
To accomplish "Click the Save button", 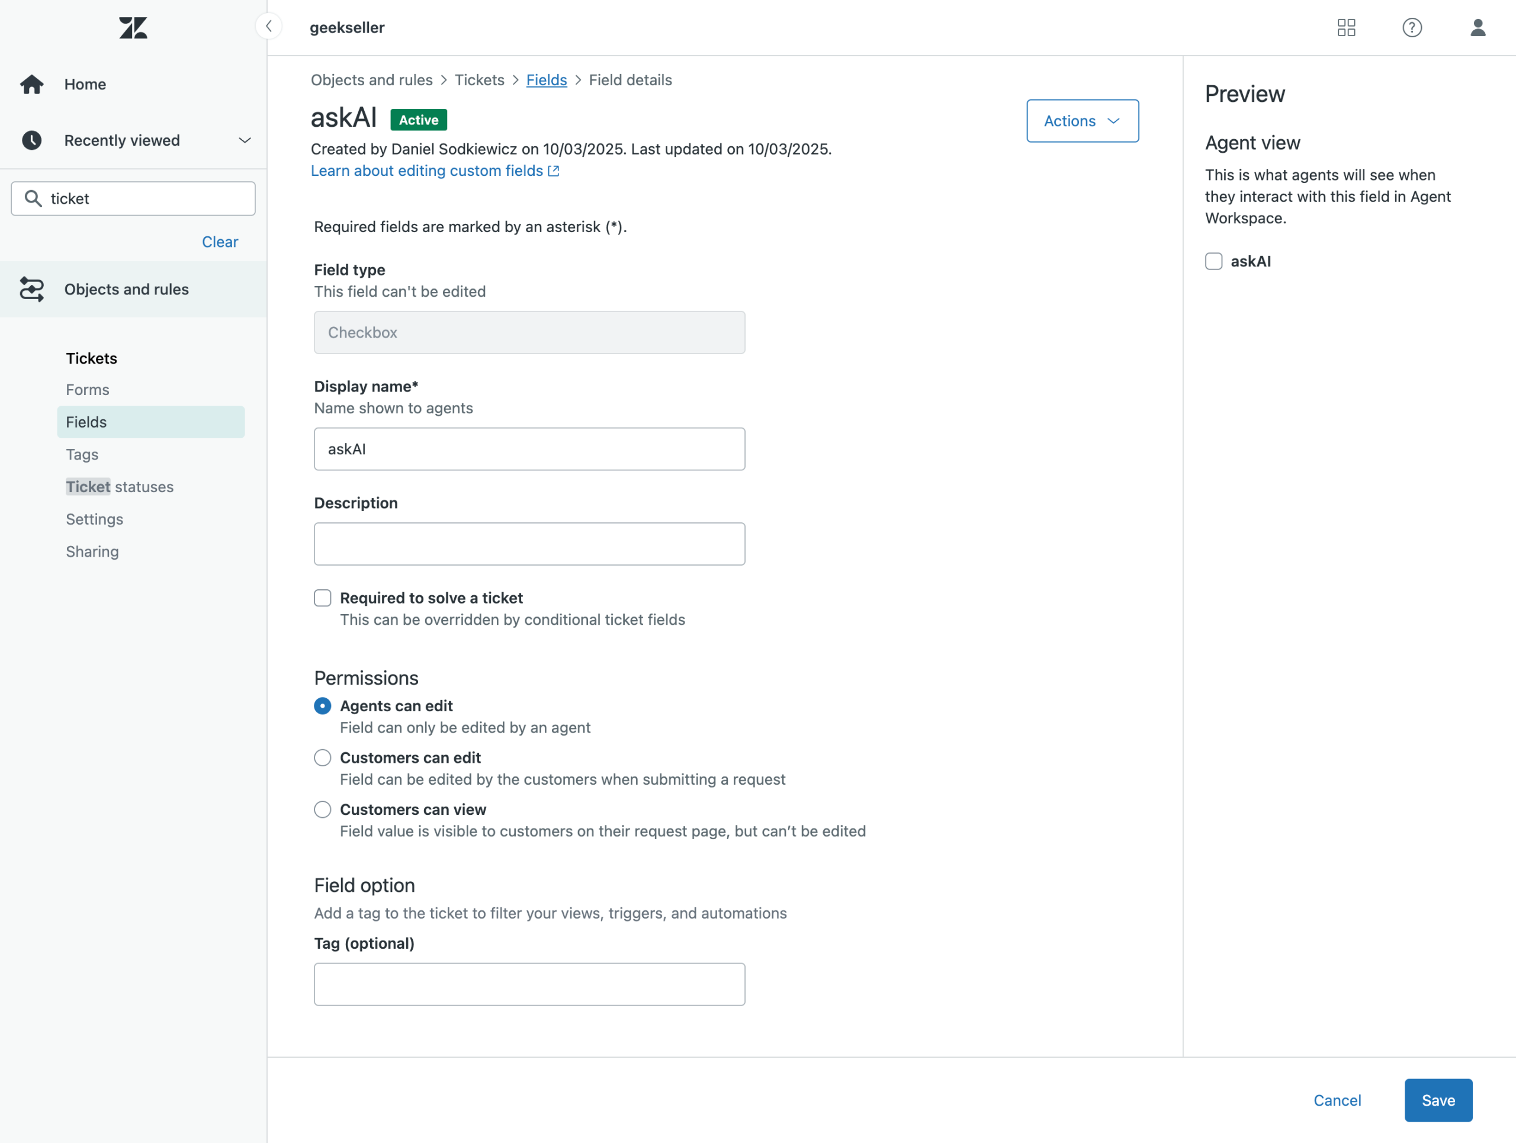I will [1438, 1100].
